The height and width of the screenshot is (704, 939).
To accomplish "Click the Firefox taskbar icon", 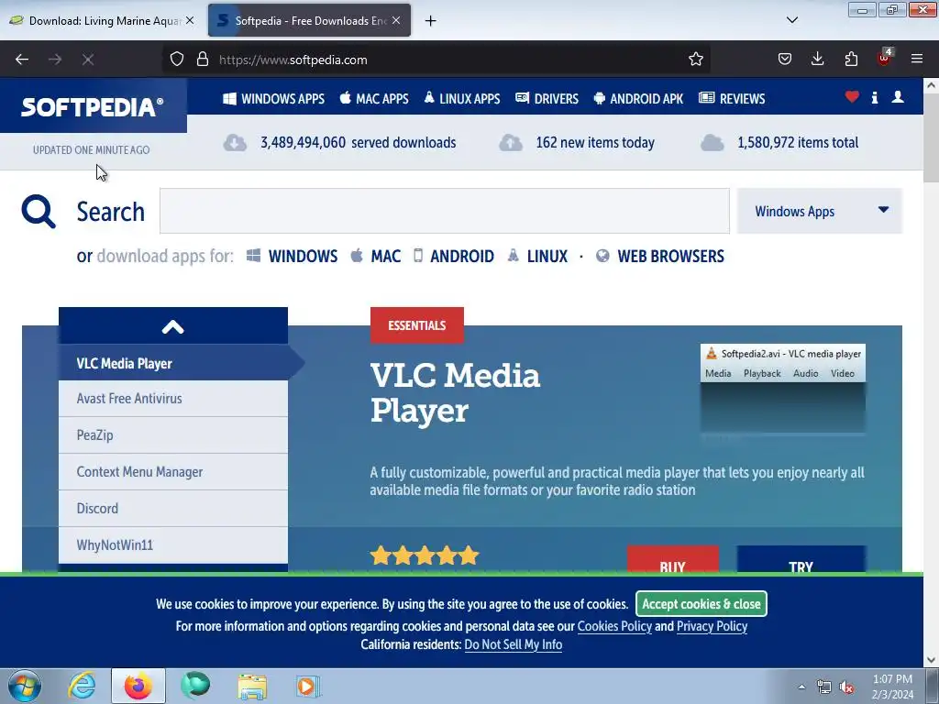I will [138, 686].
